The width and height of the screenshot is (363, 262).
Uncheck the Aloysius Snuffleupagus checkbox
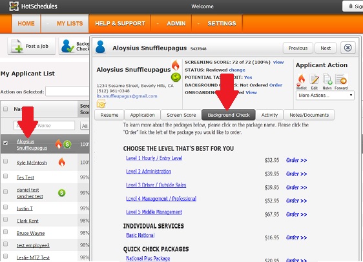(x=5, y=143)
